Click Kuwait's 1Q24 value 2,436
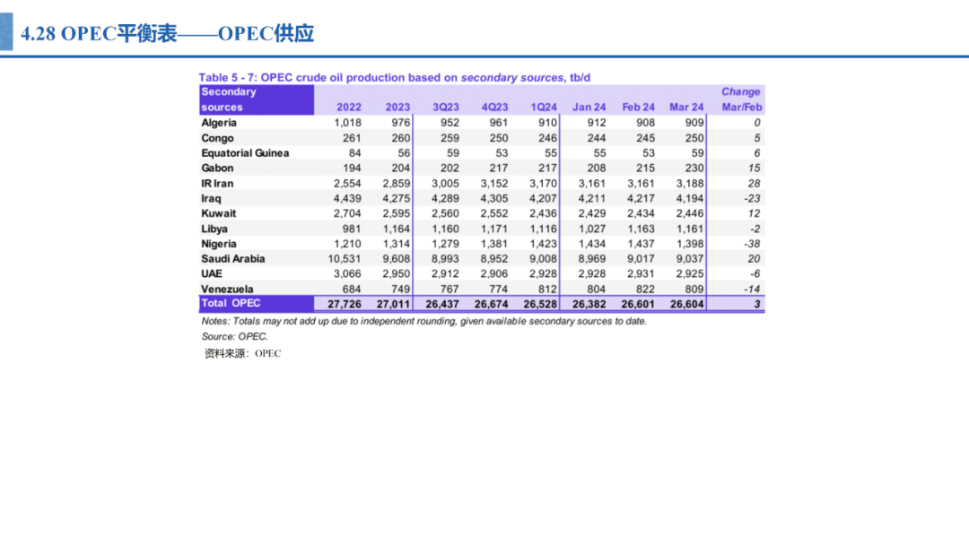 tap(543, 213)
